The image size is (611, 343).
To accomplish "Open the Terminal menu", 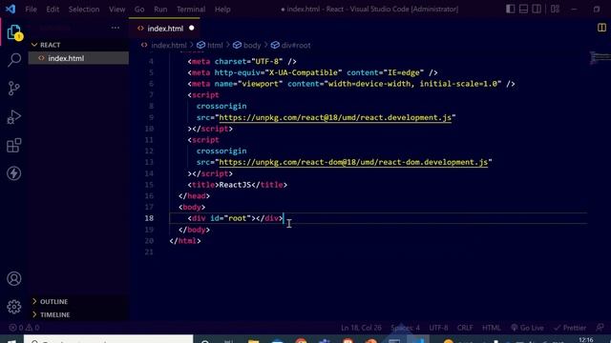I will pyautogui.click(x=191, y=9).
